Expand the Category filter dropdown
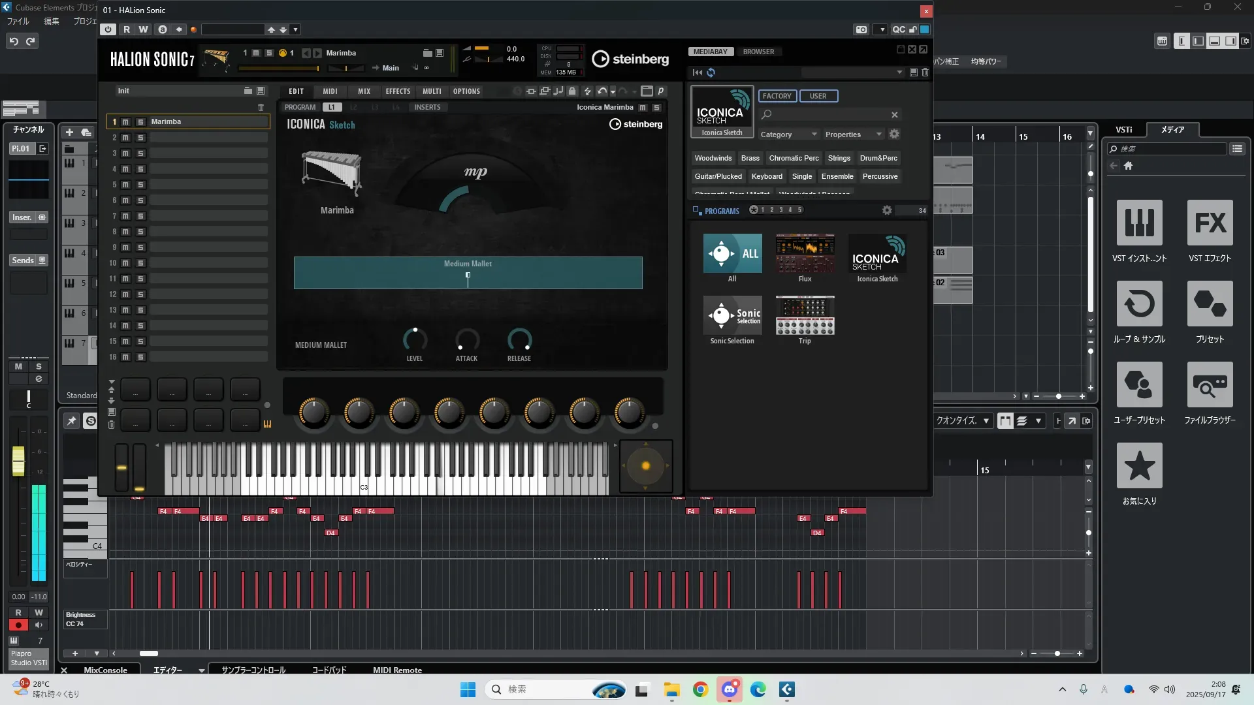1254x705 pixels. tap(788, 134)
